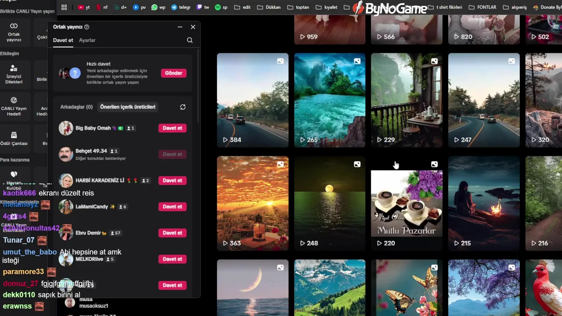Open the YouTube 'yt' bookmark
The width and height of the screenshot is (562, 316).
84,7
